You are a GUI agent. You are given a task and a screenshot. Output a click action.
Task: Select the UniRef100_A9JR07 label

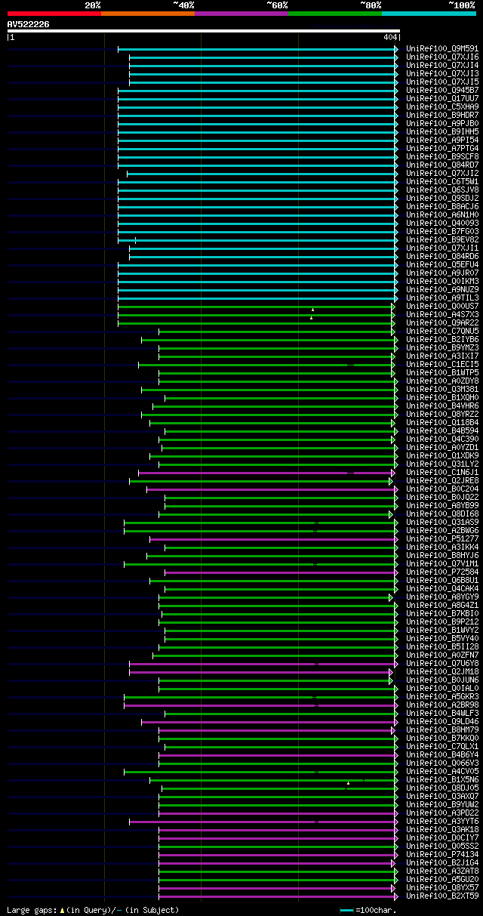pos(442,273)
